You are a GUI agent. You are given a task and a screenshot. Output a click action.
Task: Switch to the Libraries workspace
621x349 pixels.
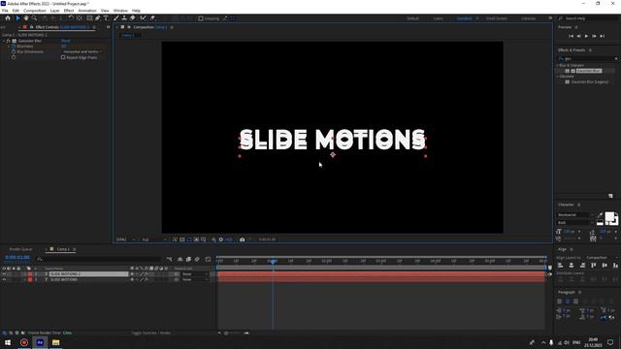coord(528,18)
